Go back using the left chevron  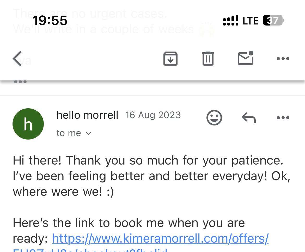click(x=17, y=59)
